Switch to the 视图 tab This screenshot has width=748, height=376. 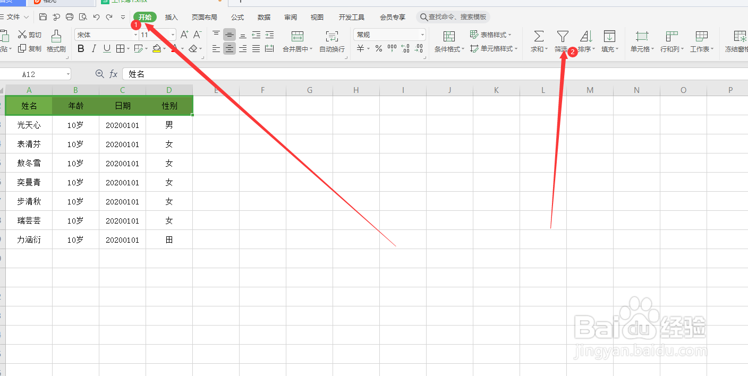pos(317,17)
